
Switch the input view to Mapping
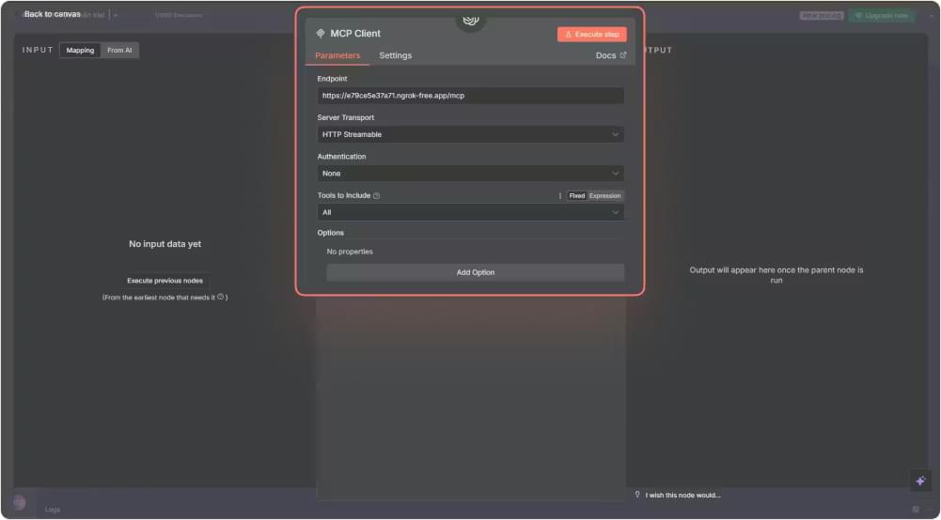click(x=80, y=51)
